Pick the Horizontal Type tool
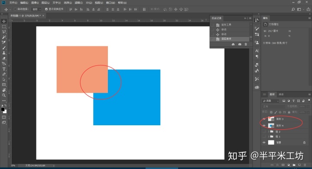 point(4,69)
